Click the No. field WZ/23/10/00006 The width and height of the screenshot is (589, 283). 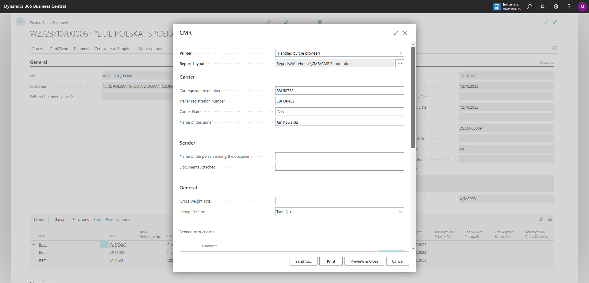click(137, 76)
